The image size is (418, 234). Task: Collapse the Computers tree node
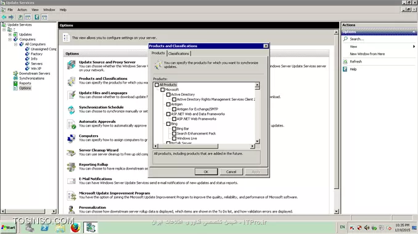10,39
